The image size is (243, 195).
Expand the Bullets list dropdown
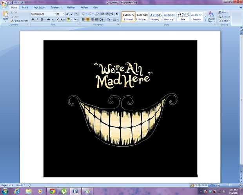[86, 14]
